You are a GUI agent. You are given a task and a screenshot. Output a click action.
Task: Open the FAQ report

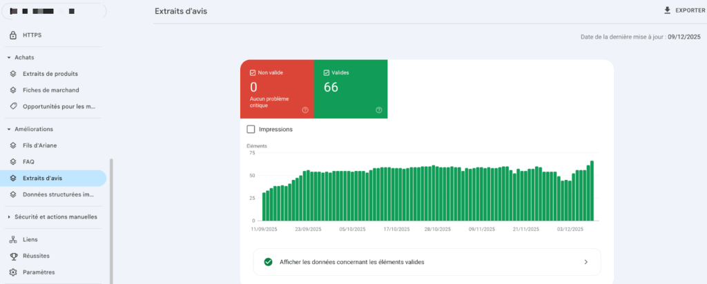[x=28, y=162]
